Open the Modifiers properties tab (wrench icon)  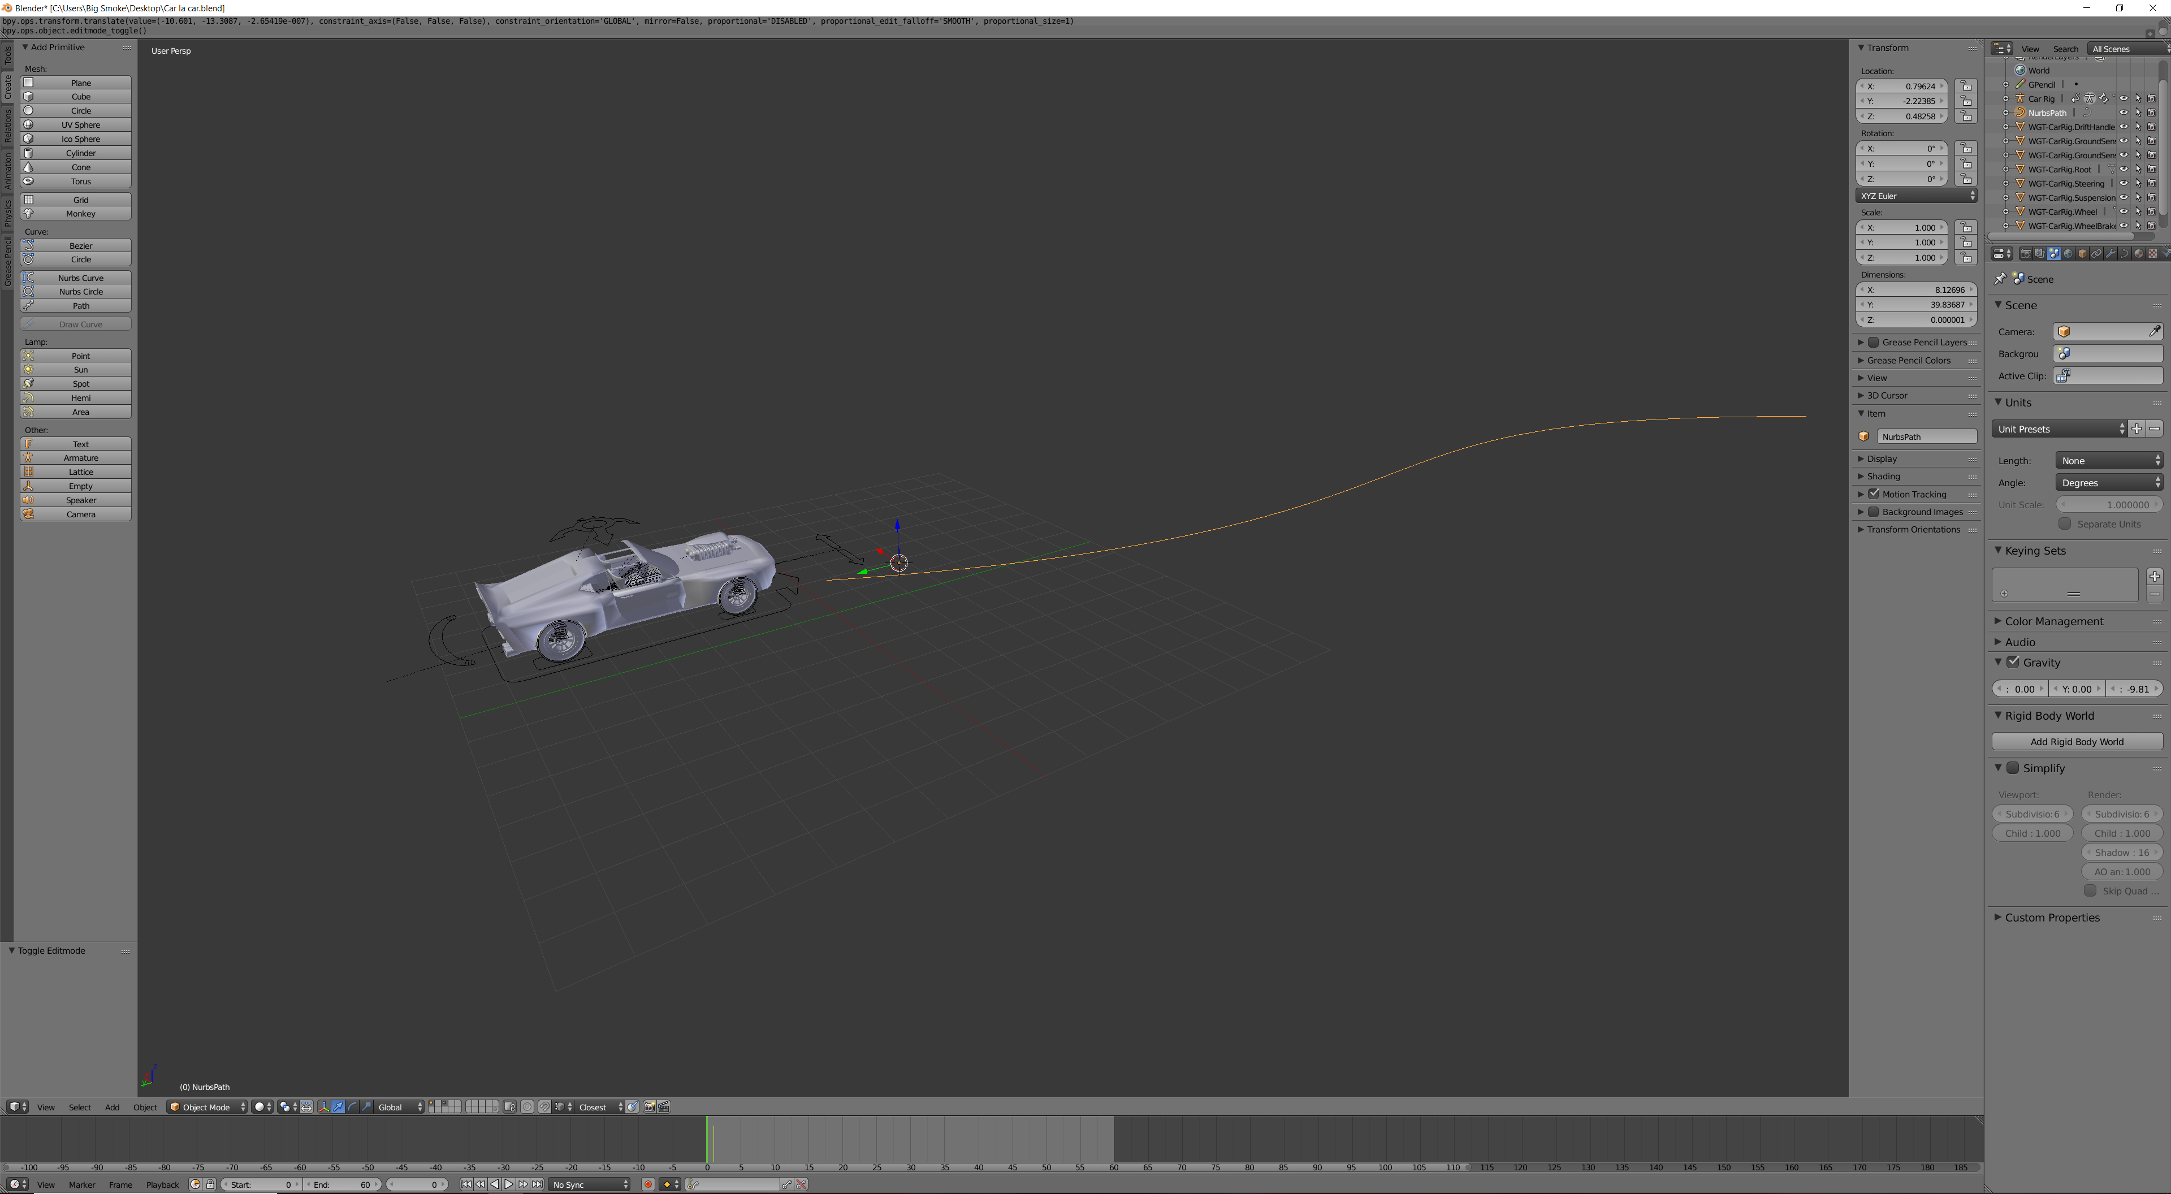(x=2111, y=254)
